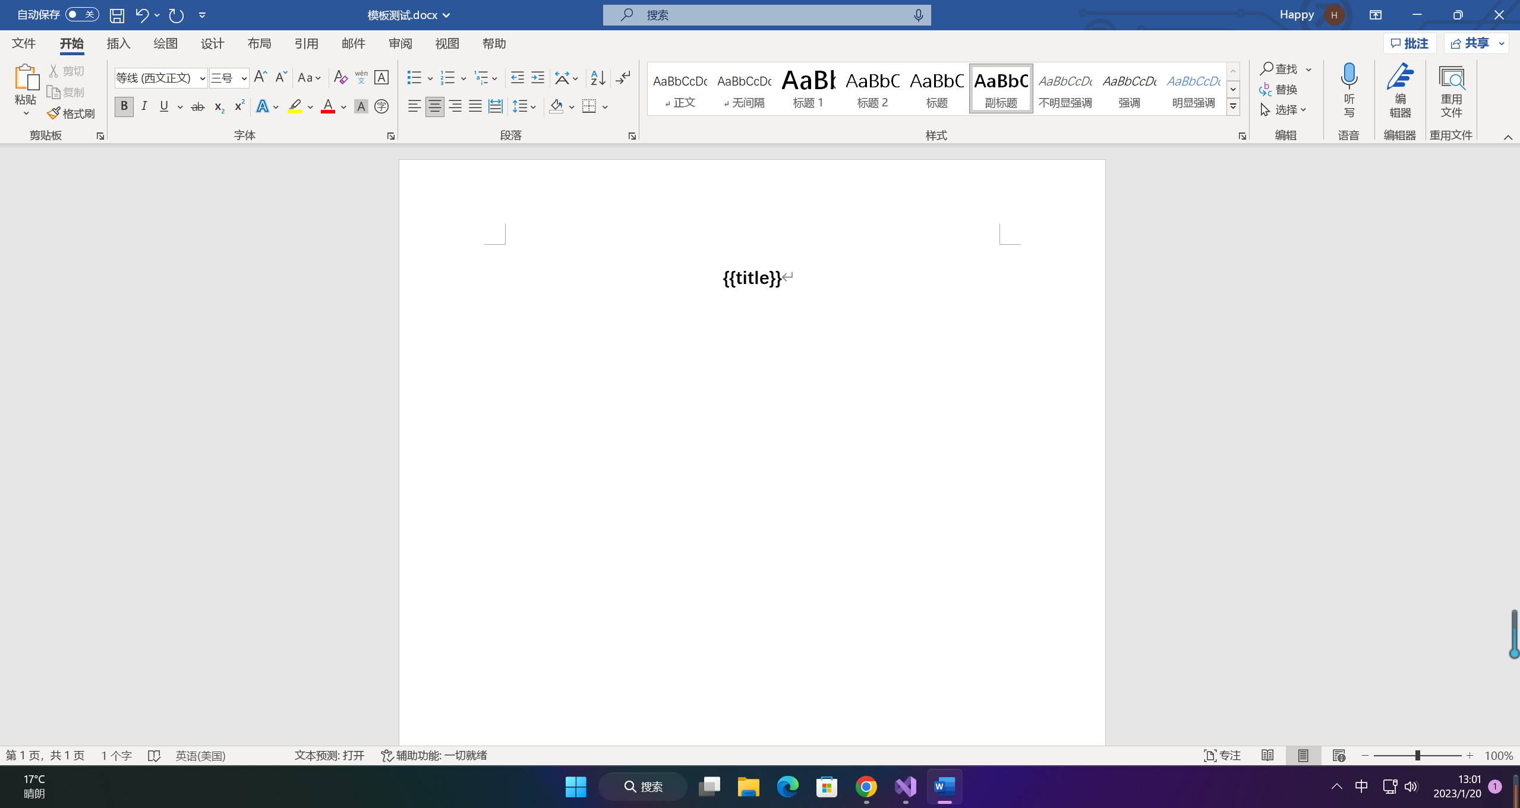Switch to Print Layout view
Screen dimensions: 1520x808
click(x=1303, y=755)
